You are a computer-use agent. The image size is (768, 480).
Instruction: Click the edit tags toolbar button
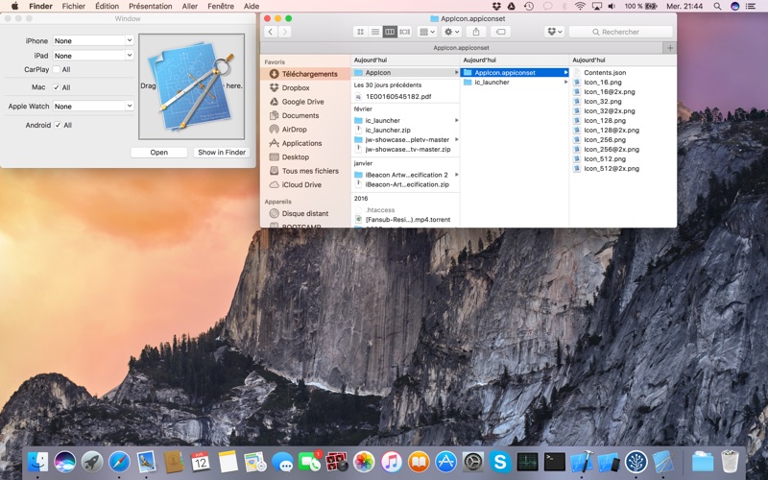[500, 32]
